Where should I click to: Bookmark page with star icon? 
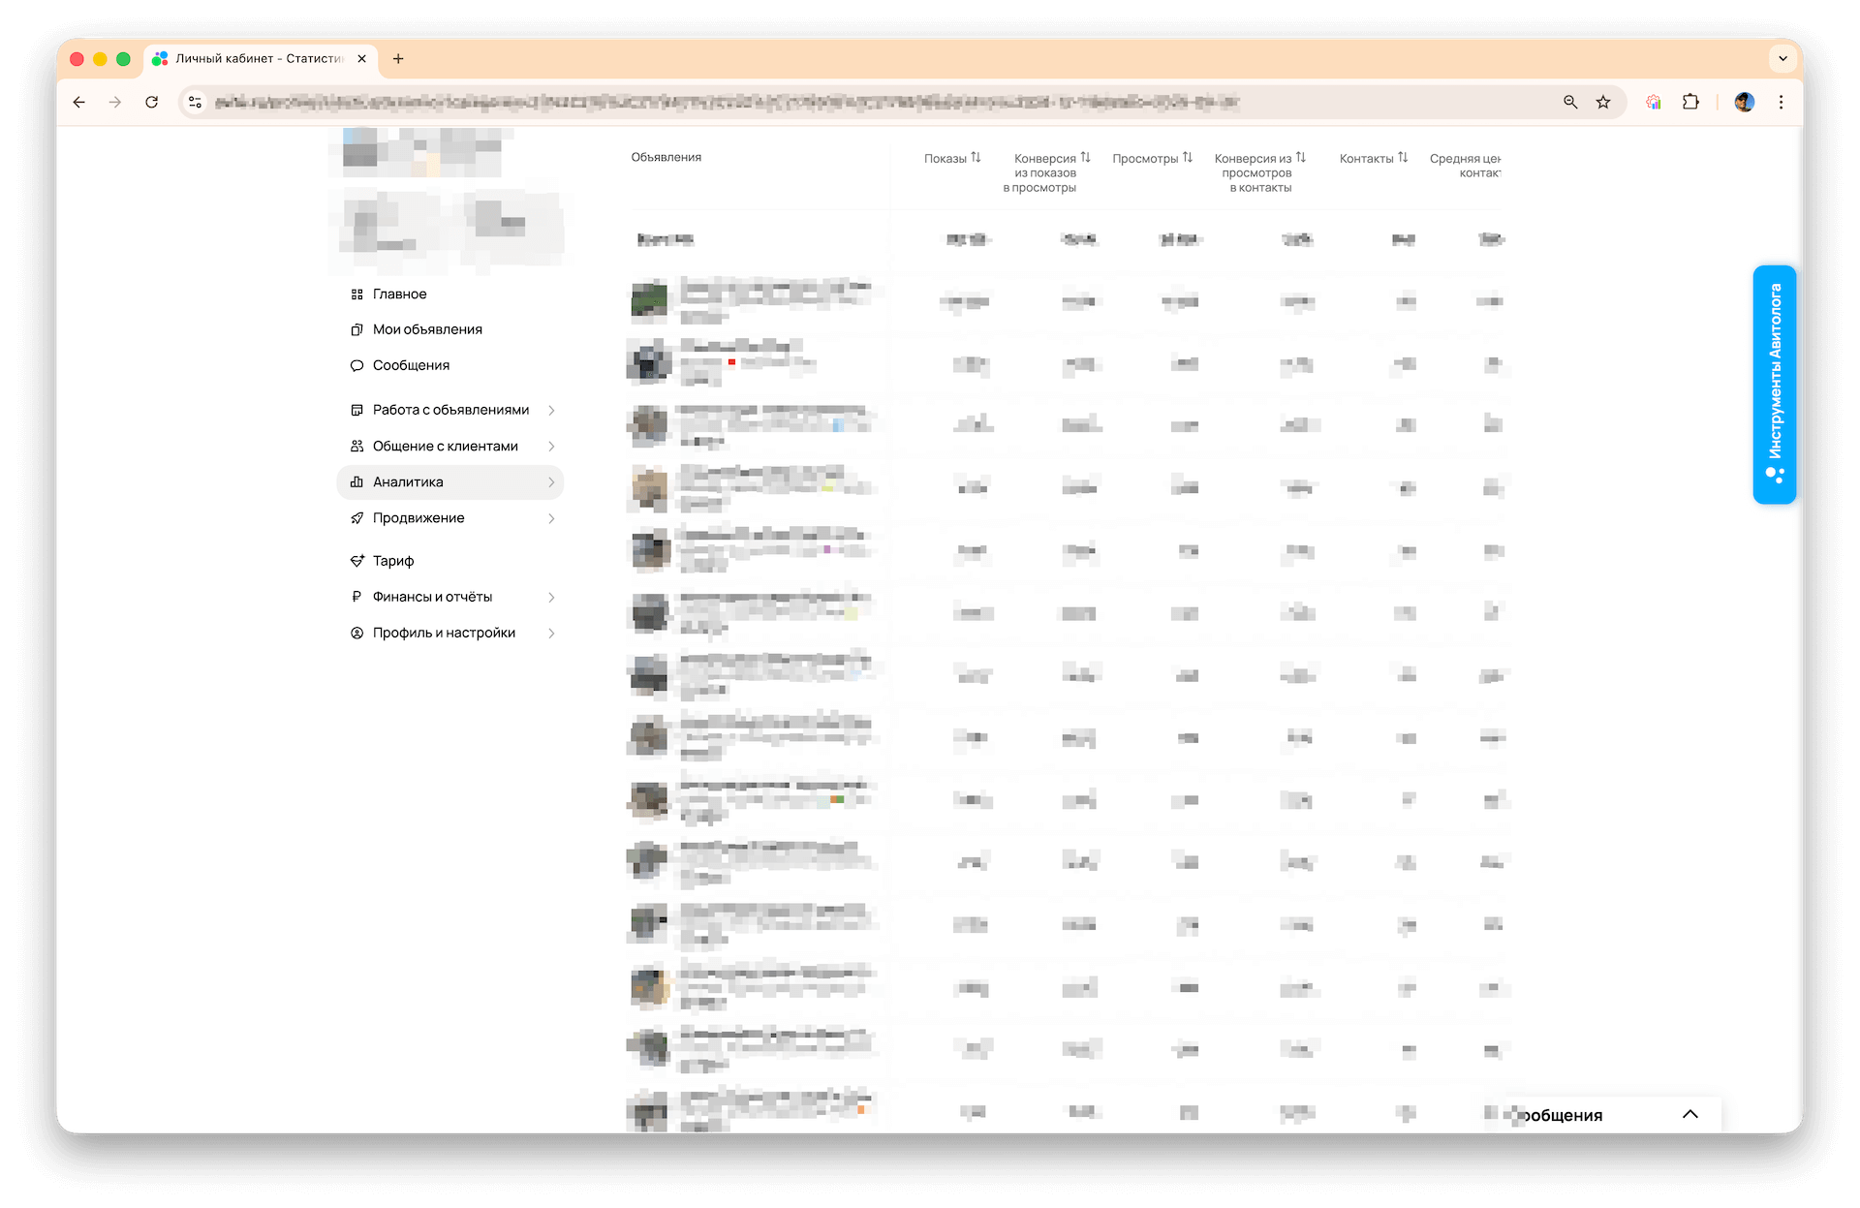(1603, 102)
